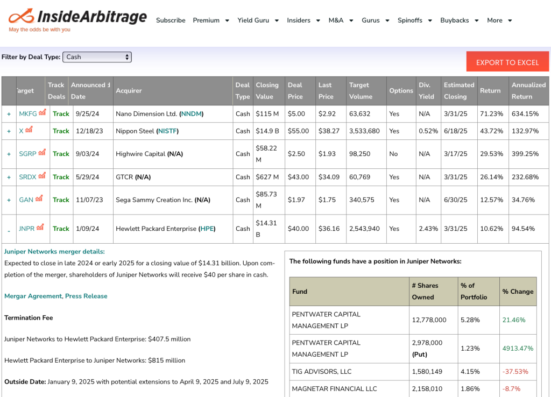This screenshot has height=397, width=551.
Task: Click the Export to Excel button
Action: click(x=507, y=62)
